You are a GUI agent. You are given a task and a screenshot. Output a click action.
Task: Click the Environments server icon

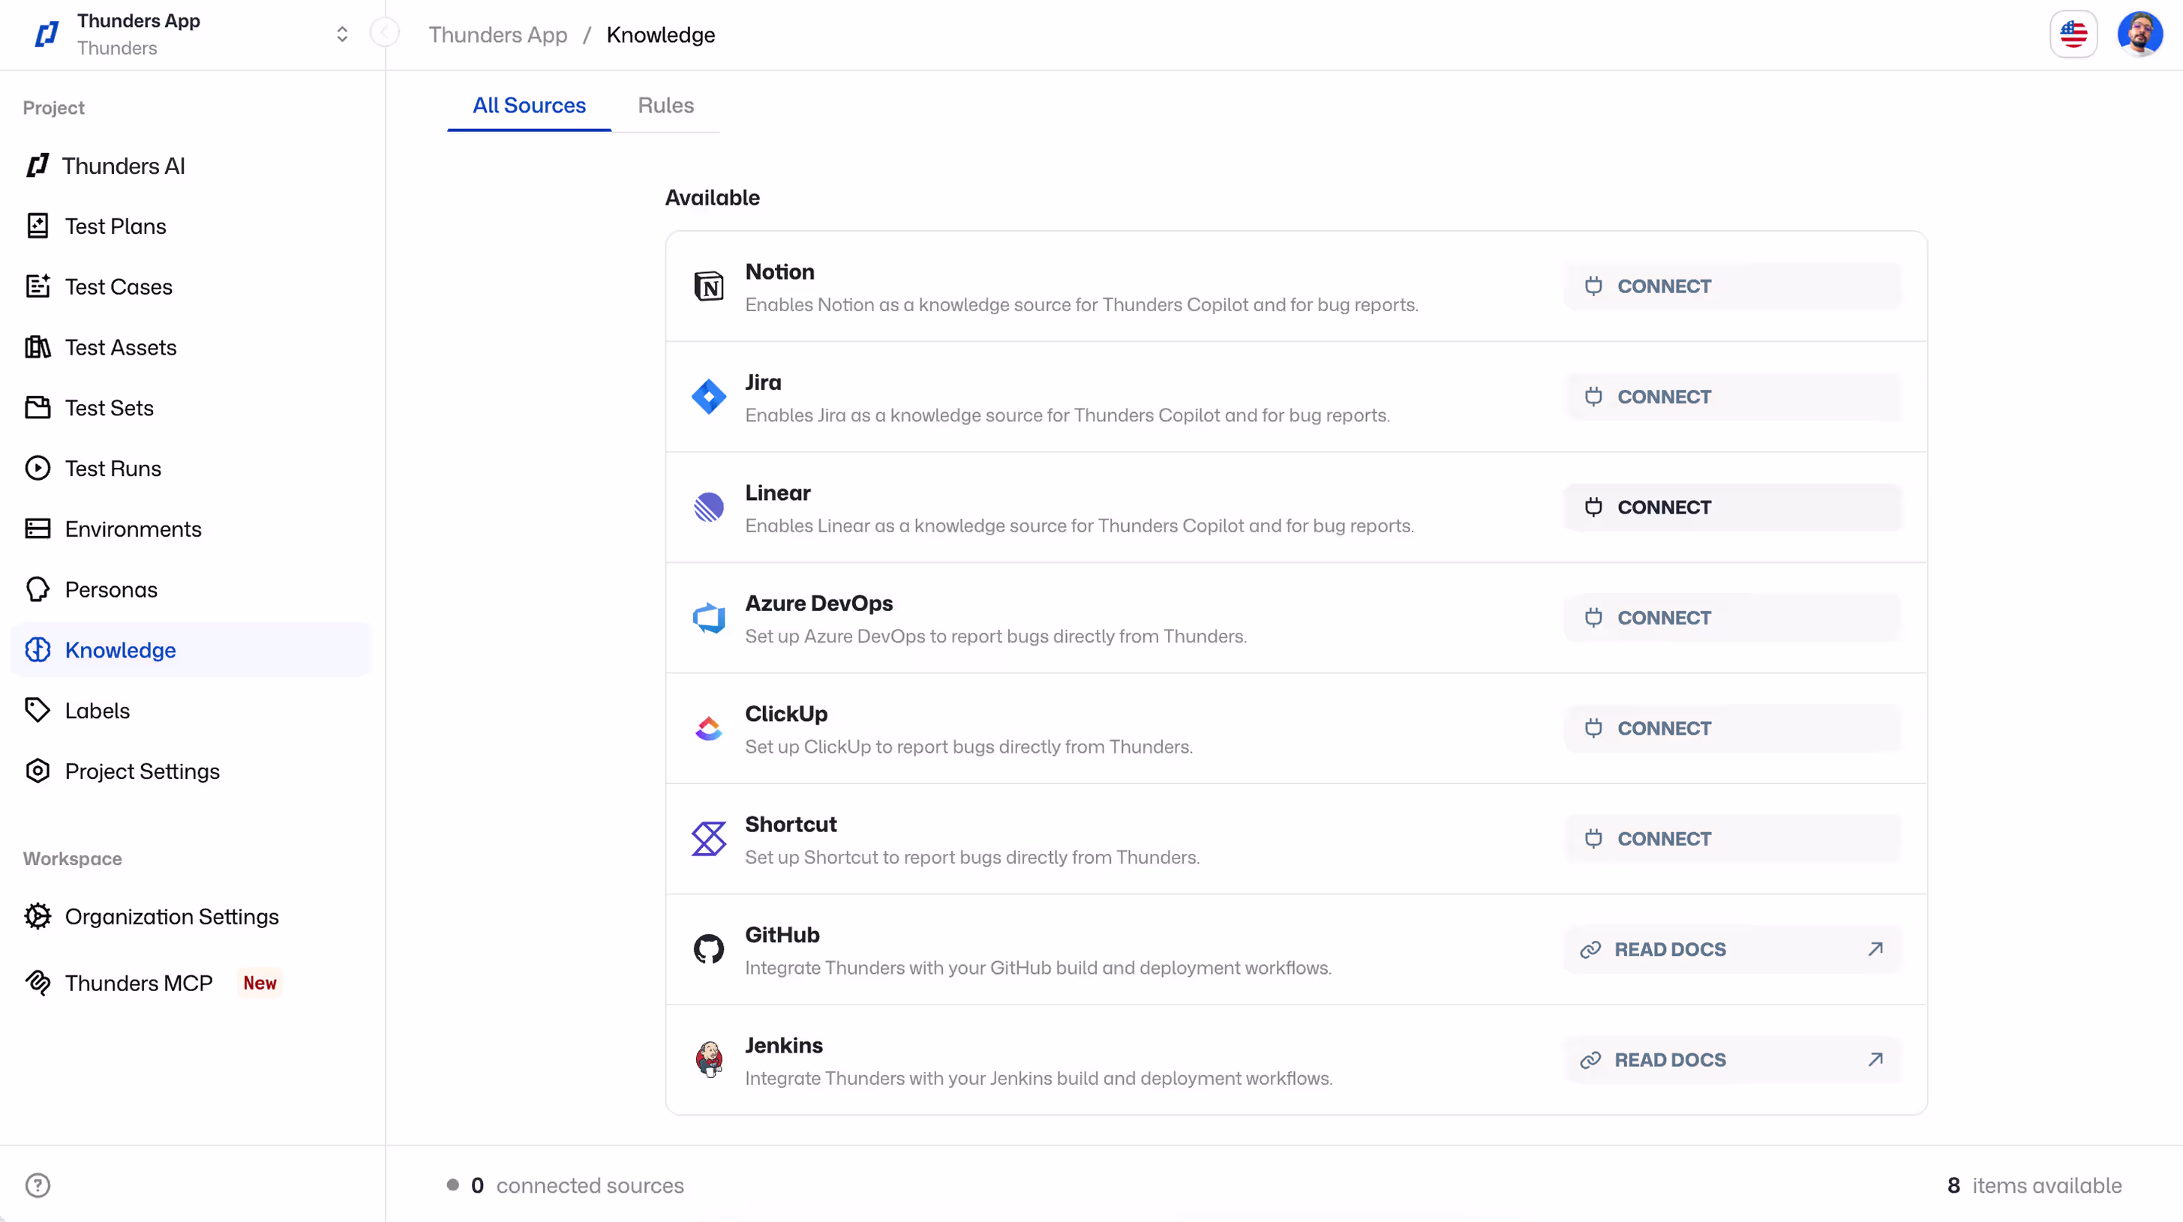(x=38, y=529)
